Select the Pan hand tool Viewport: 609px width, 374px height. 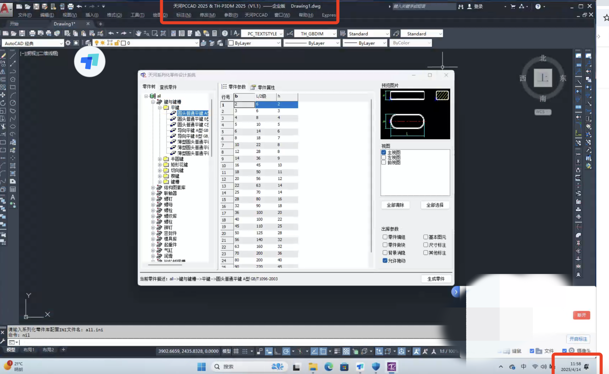pyautogui.click(x=138, y=33)
